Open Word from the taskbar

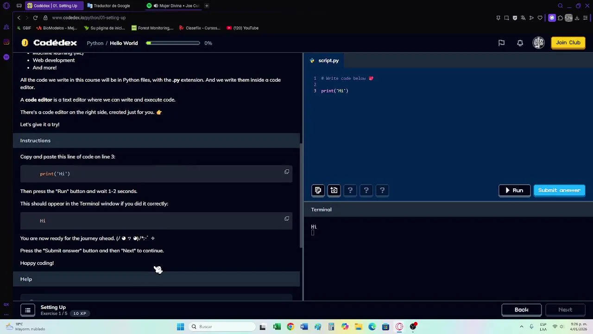(304, 327)
